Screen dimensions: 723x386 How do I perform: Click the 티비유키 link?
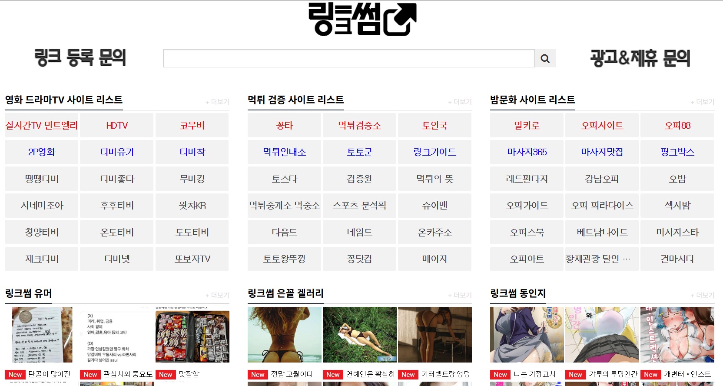pos(117,152)
